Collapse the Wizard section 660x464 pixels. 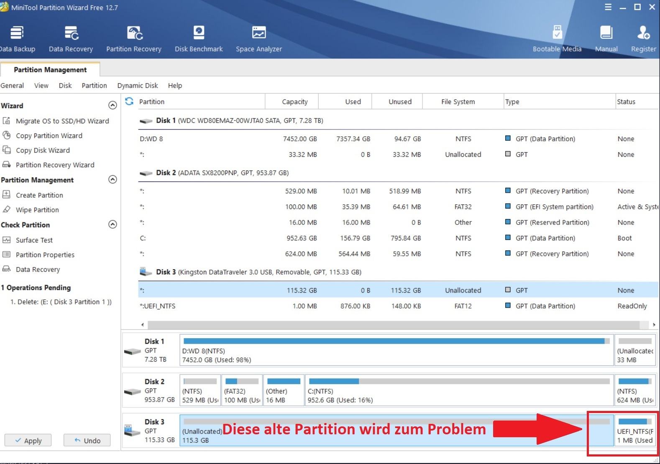113,105
